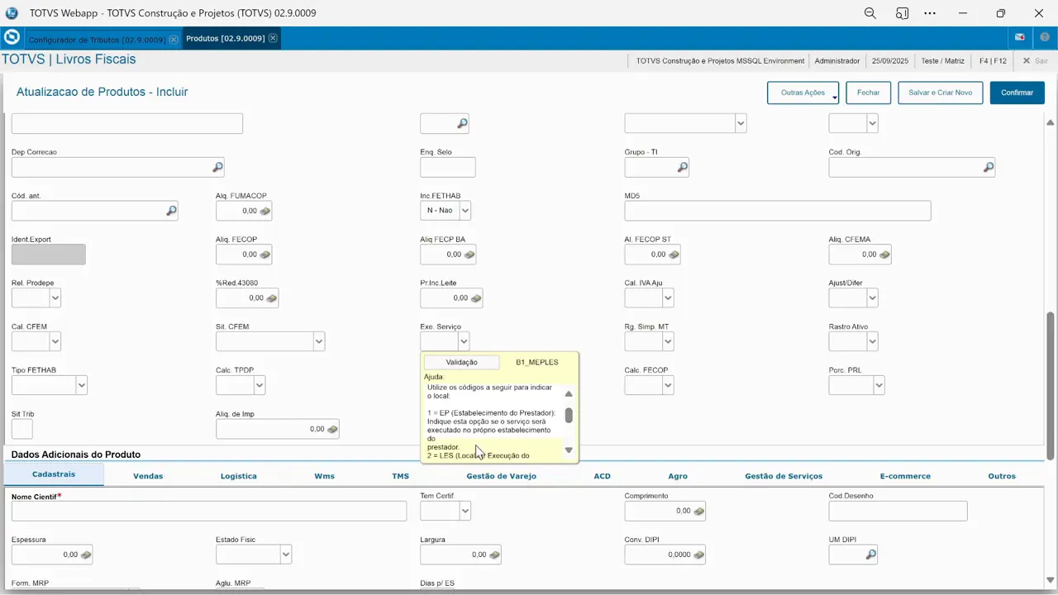Viewport: 1058px width, 595px height.
Task: Click the help icon in blue header
Action: pos(1045,38)
